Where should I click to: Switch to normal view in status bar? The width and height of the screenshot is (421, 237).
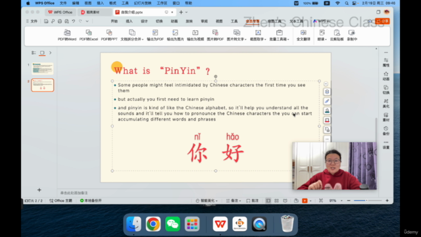tap(268, 201)
